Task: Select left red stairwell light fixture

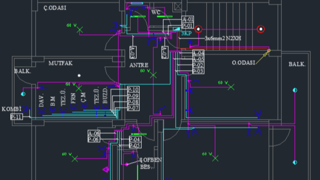Action: pos(198,29)
